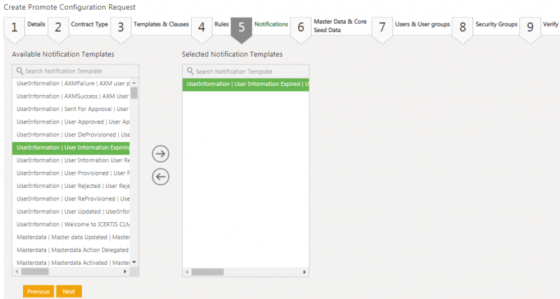
Task: Click the right arrow to add template
Action: coord(161,154)
